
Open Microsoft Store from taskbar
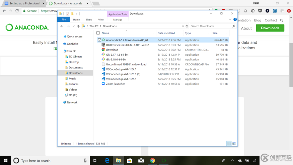130,161
